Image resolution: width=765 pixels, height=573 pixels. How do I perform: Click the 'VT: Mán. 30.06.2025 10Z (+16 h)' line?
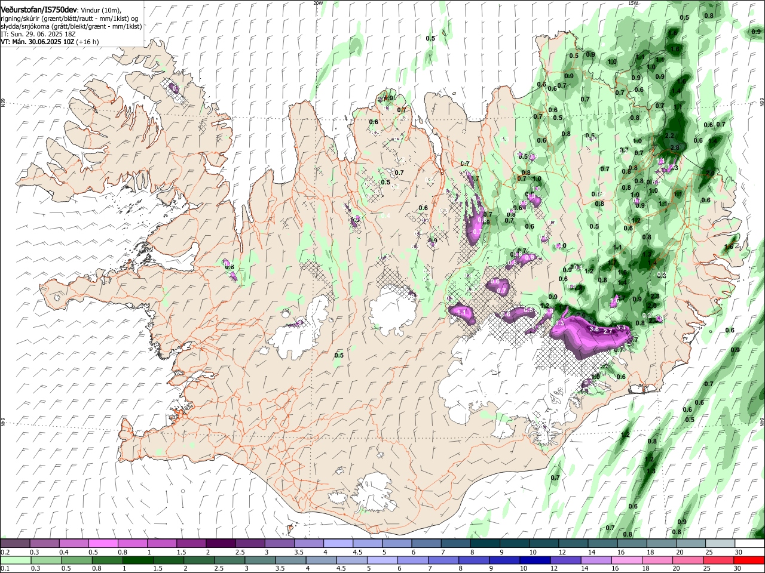pyautogui.click(x=50, y=42)
